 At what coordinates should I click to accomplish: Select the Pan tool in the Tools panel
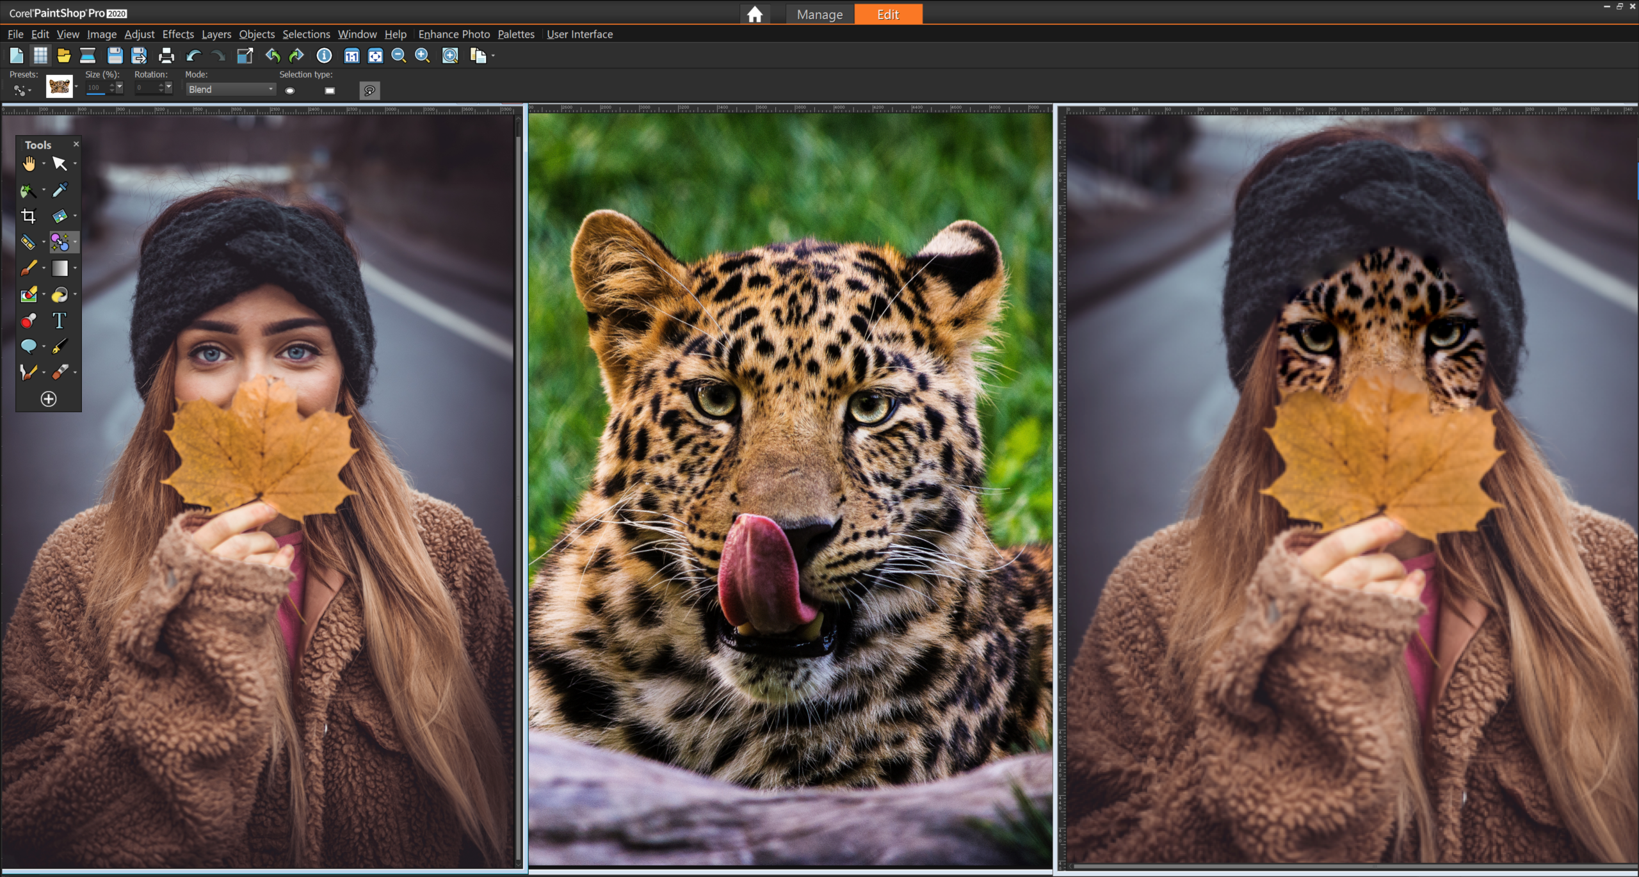point(29,164)
